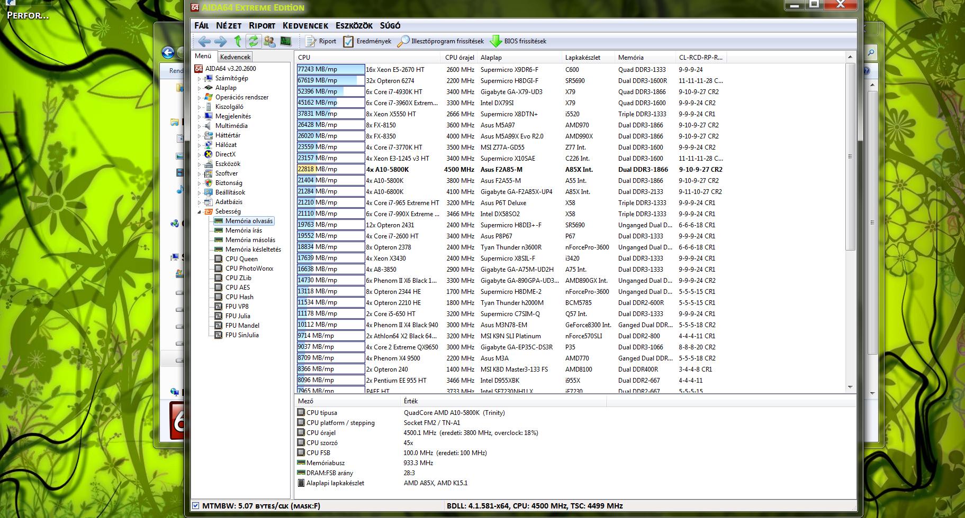Click the Eszközök icon in tree

[209, 164]
